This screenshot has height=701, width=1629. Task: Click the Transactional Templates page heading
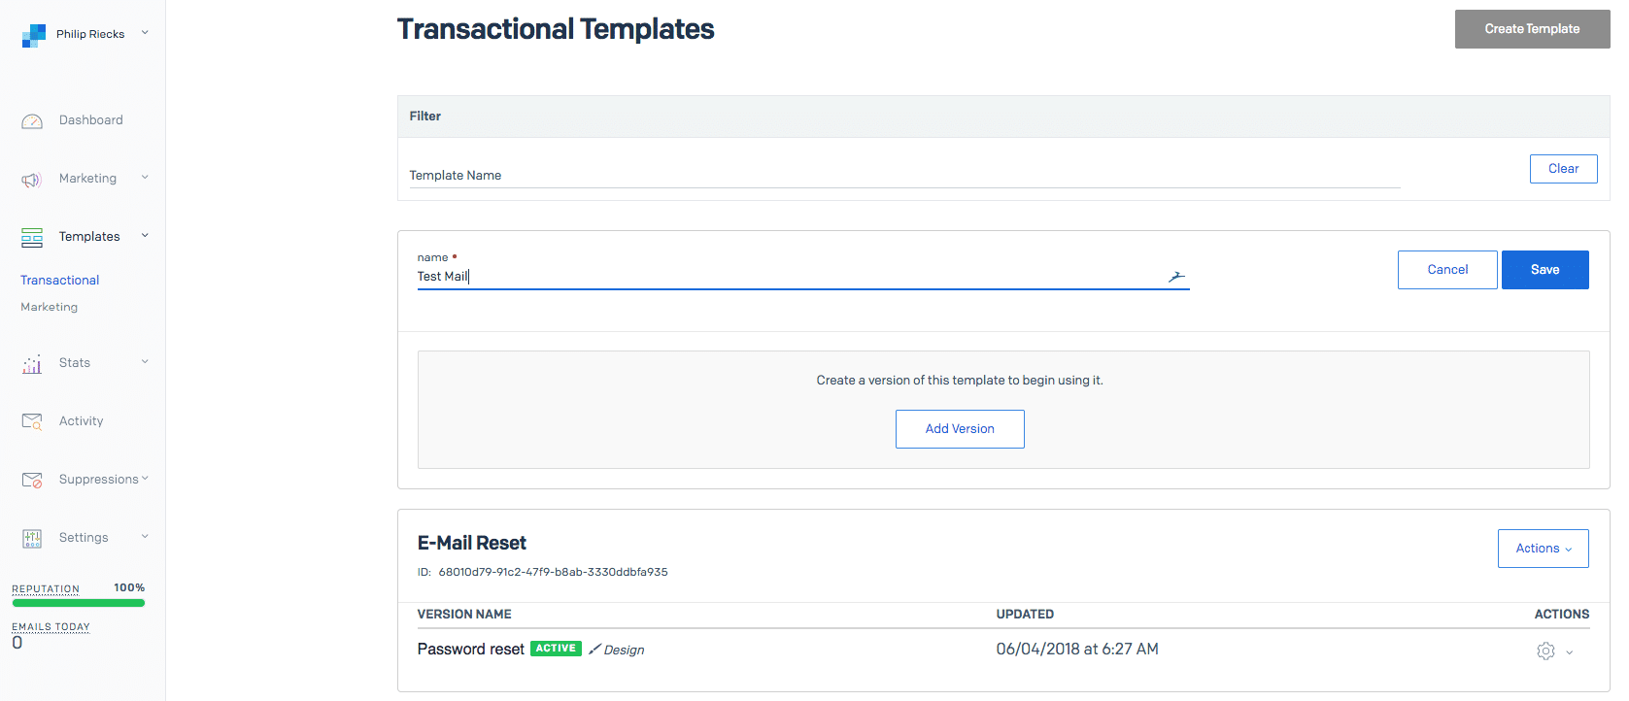pos(556,29)
